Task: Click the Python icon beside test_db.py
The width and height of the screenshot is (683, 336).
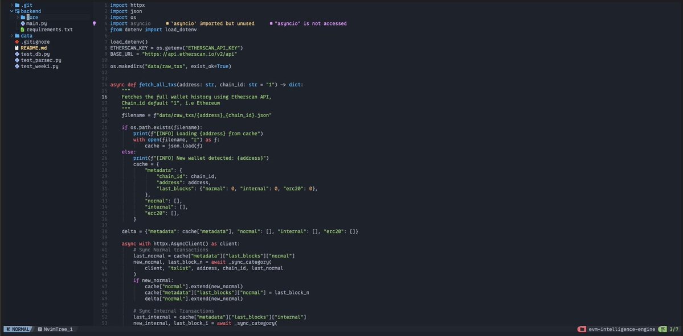Action: 18,54
